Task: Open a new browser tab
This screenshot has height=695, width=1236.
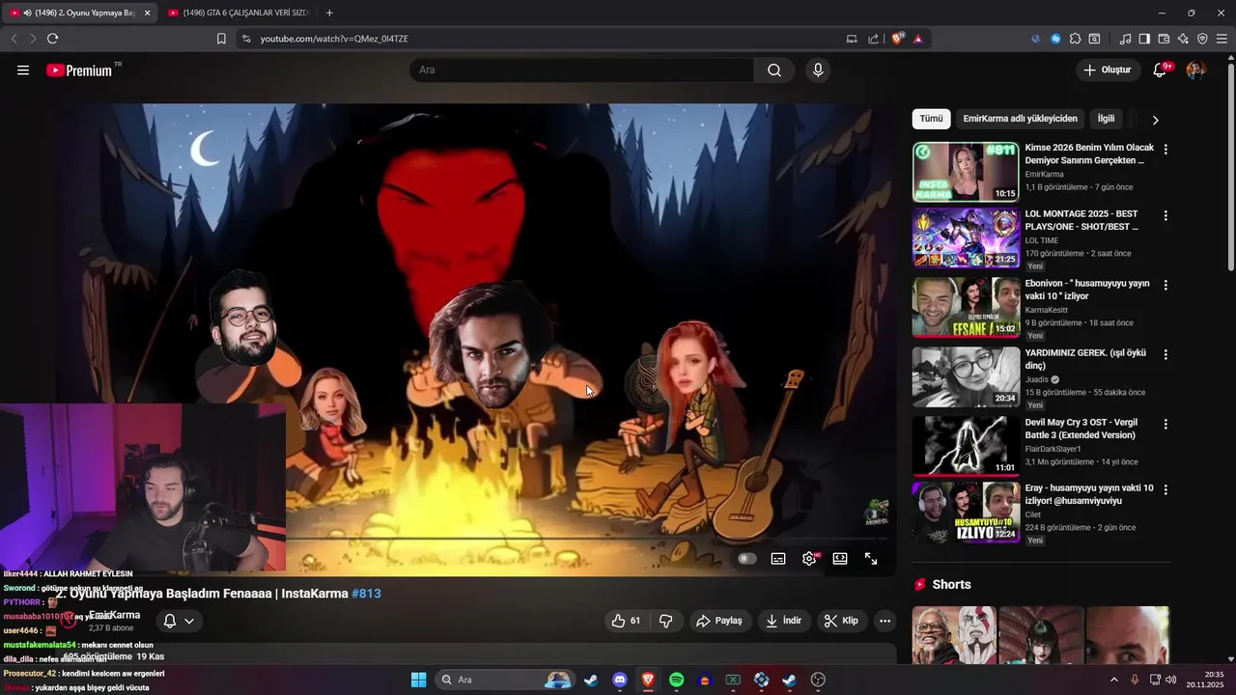Action: pyautogui.click(x=329, y=13)
